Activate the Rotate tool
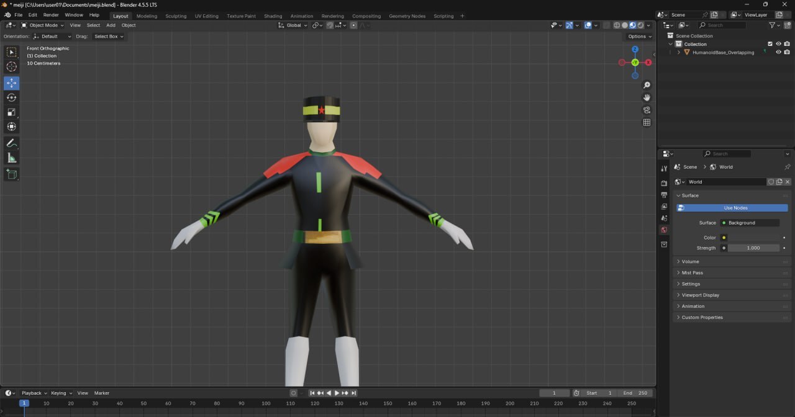Screen dimensions: 795x417 click(12, 97)
